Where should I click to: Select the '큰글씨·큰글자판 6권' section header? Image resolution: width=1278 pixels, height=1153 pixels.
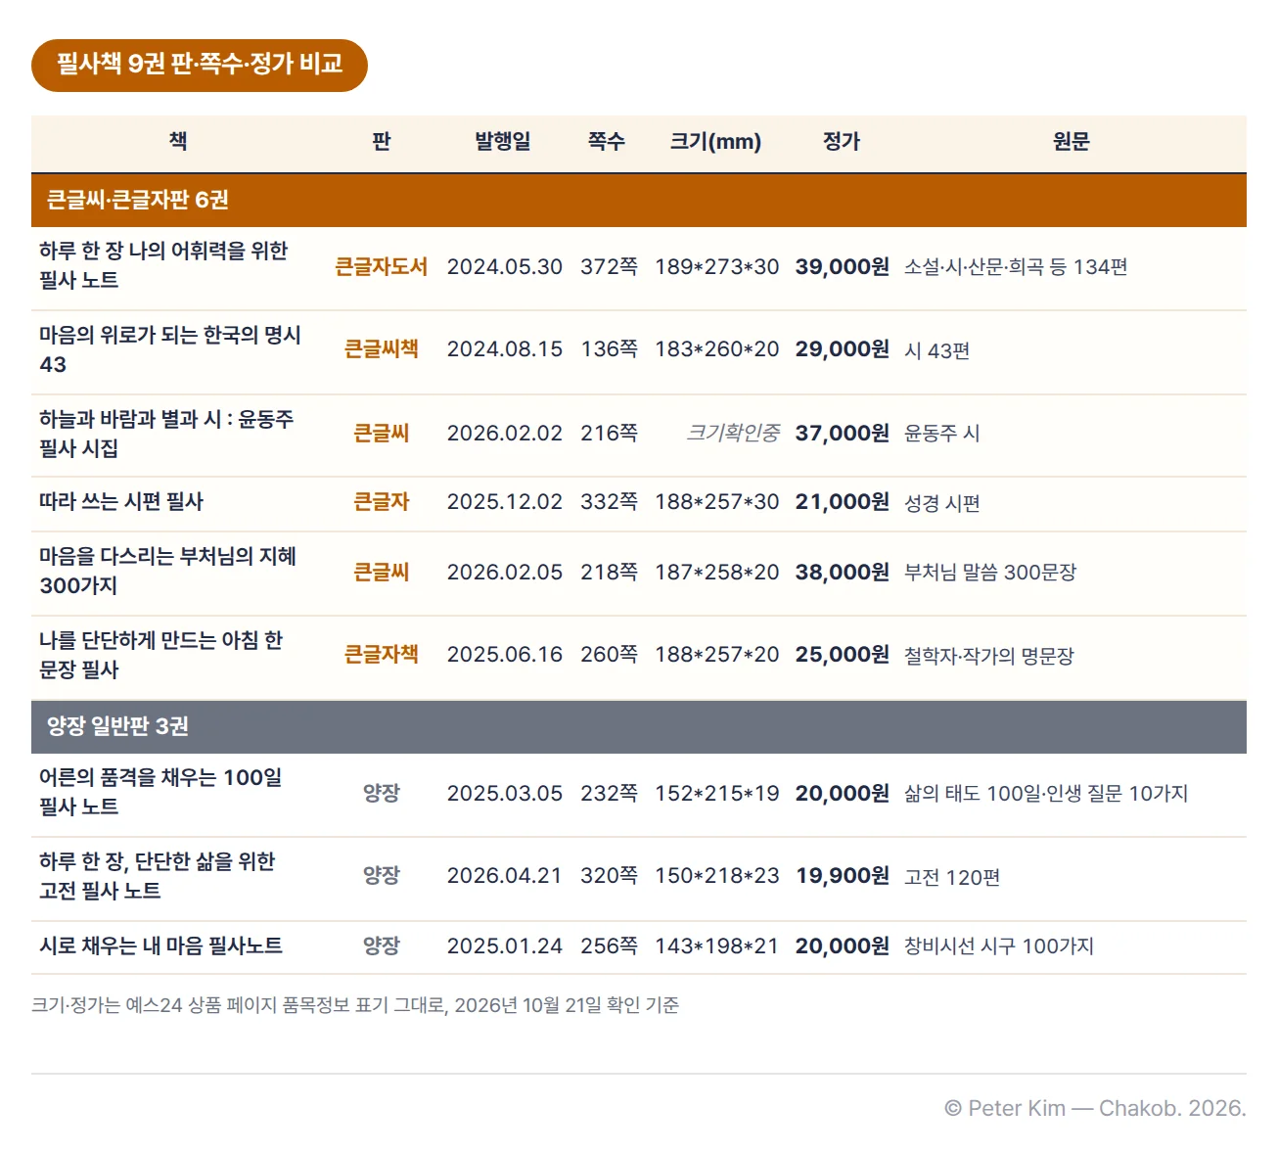coord(639,200)
